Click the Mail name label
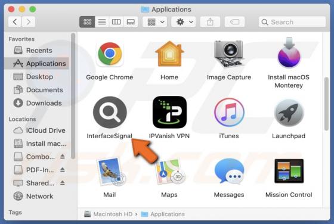 (110, 195)
